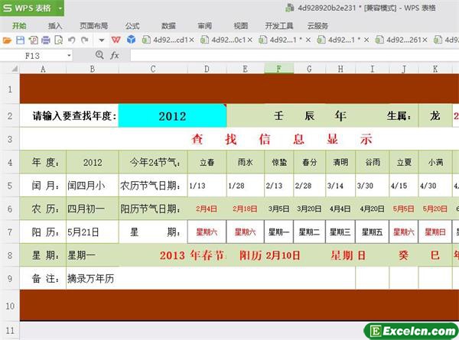Open the 开始 ribbon tab
Image resolution: width=459 pixels, height=340 pixels.
click(x=19, y=26)
